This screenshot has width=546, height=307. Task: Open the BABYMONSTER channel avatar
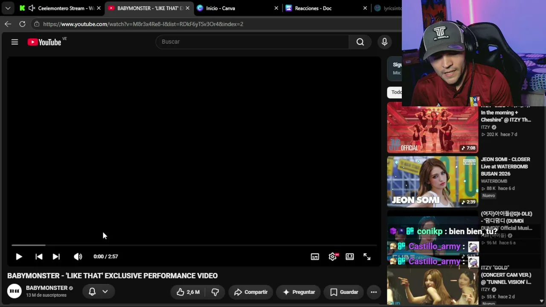click(x=15, y=292)
